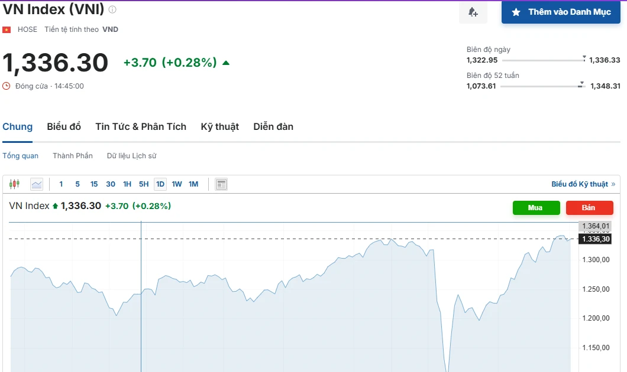The image size is (627, 372).
Task: Open the Biểu đồ tab
Action: point(64,126)
